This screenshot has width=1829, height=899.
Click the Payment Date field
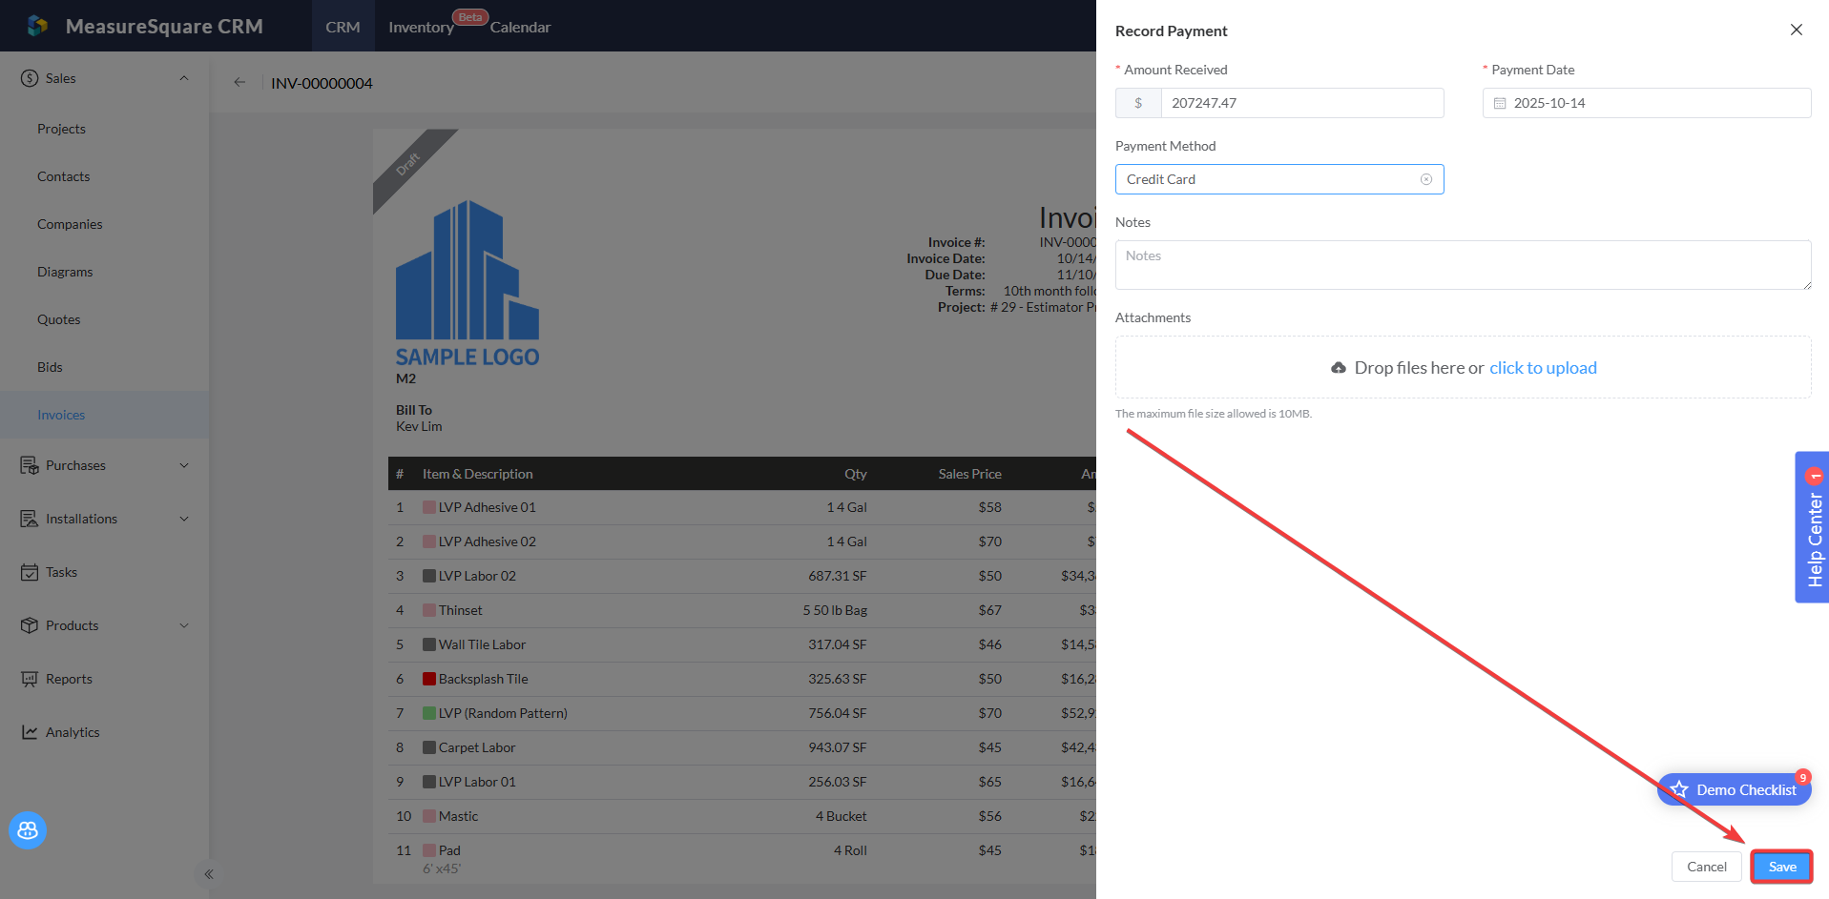1647,103
